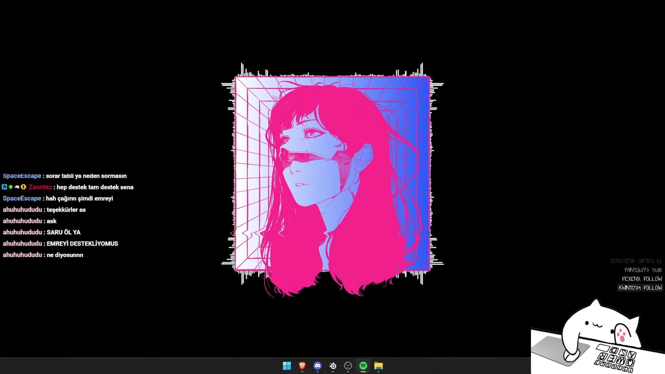Switch to OBS Studio in the taskbar

[348, 366]
